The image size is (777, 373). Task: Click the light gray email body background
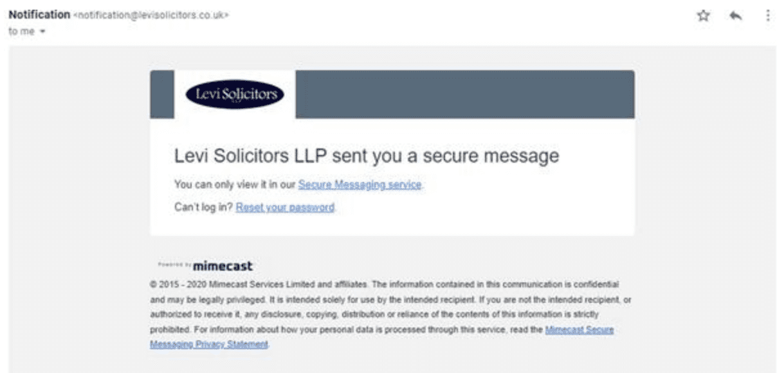[x=71, y=193]
